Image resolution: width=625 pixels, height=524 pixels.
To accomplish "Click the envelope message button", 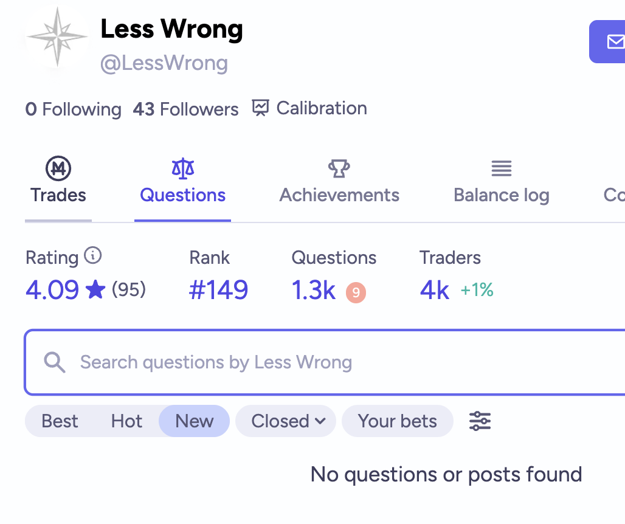I will coord(615,41).
